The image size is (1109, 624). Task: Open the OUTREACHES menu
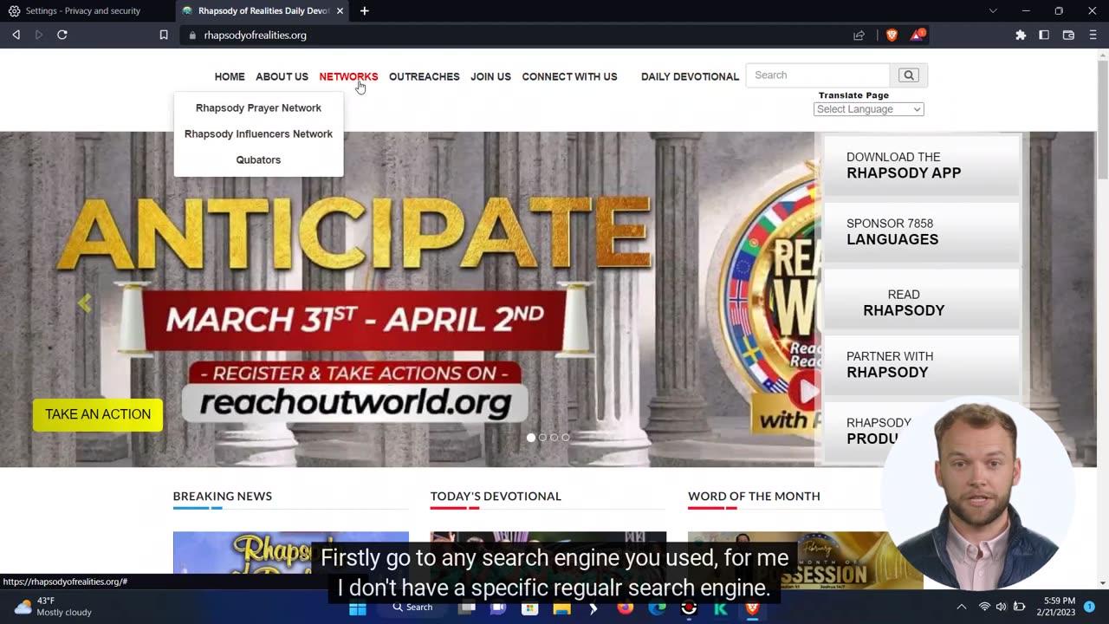[424, 76]
